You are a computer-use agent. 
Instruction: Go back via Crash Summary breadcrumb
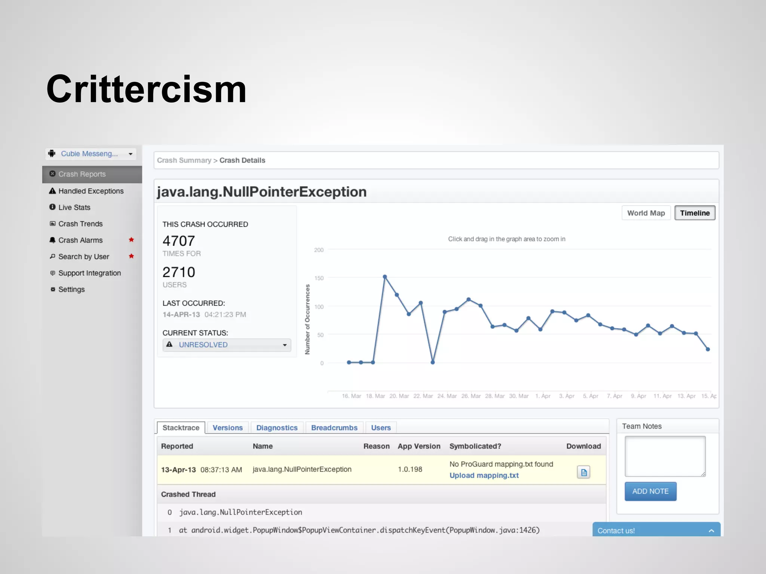coord(184,160)
